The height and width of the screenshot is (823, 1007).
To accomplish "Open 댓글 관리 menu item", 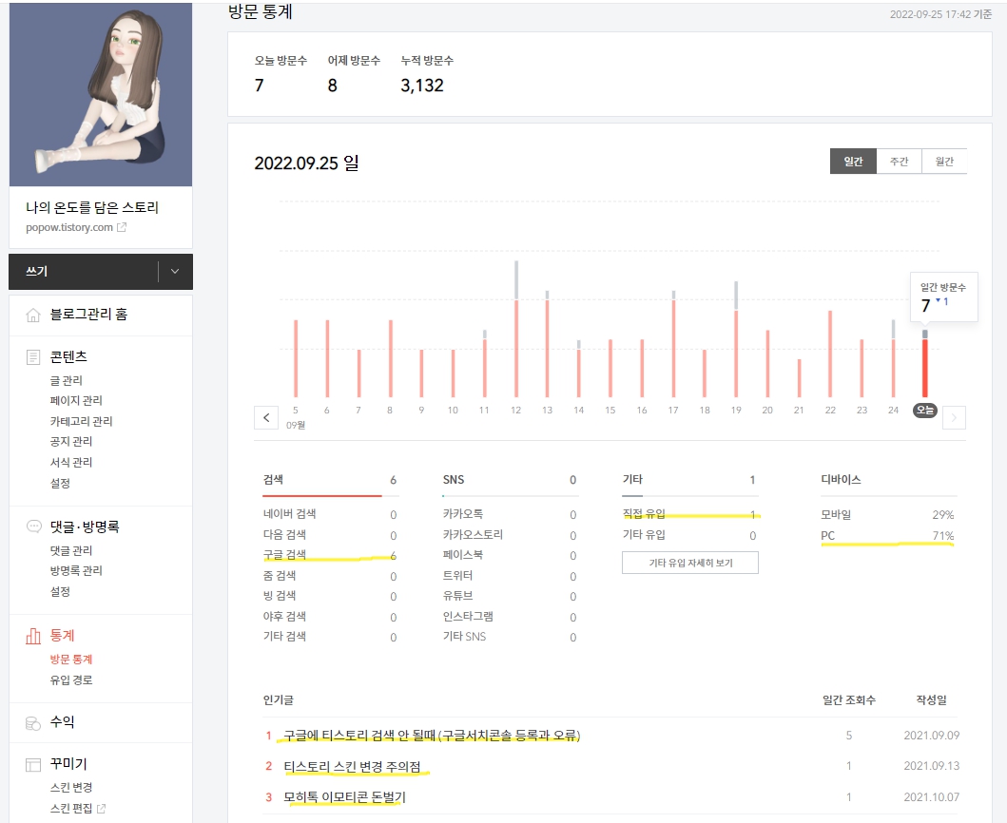I will click(x=70, y=551).
